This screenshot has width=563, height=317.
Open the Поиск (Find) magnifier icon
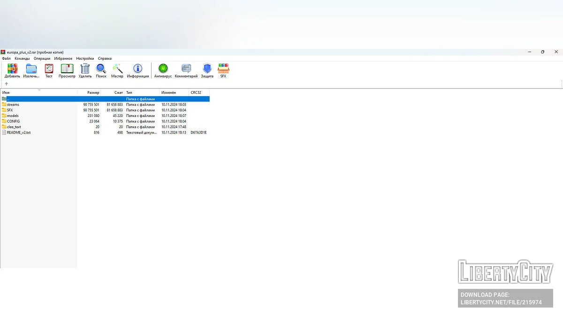coord(101,69)
